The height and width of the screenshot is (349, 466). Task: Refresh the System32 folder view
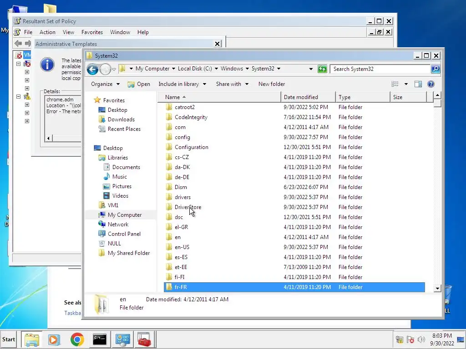(x=322, y=69)
